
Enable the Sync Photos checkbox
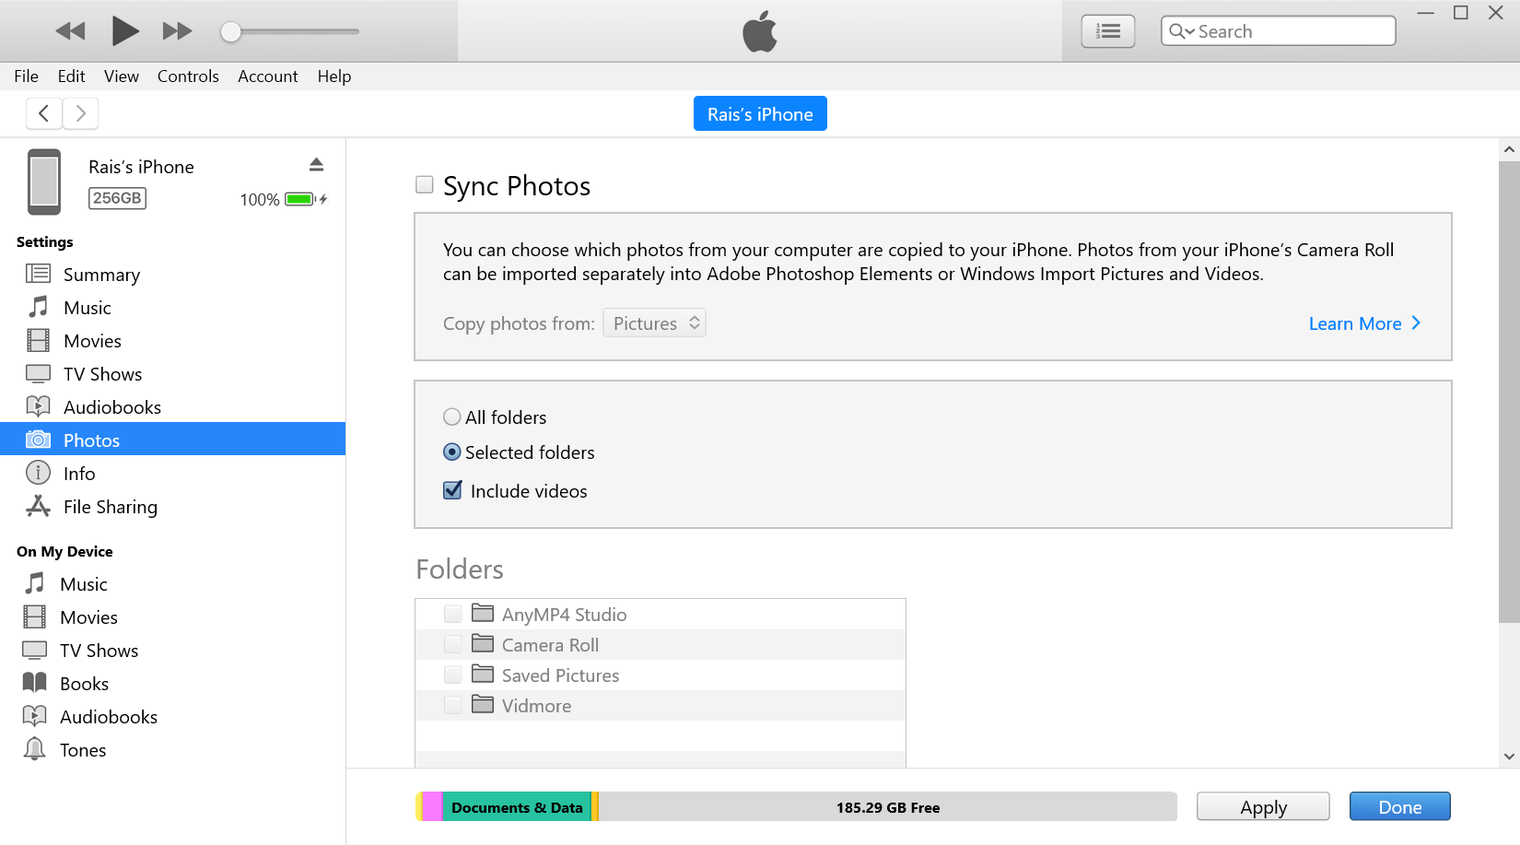coord(424,184)
